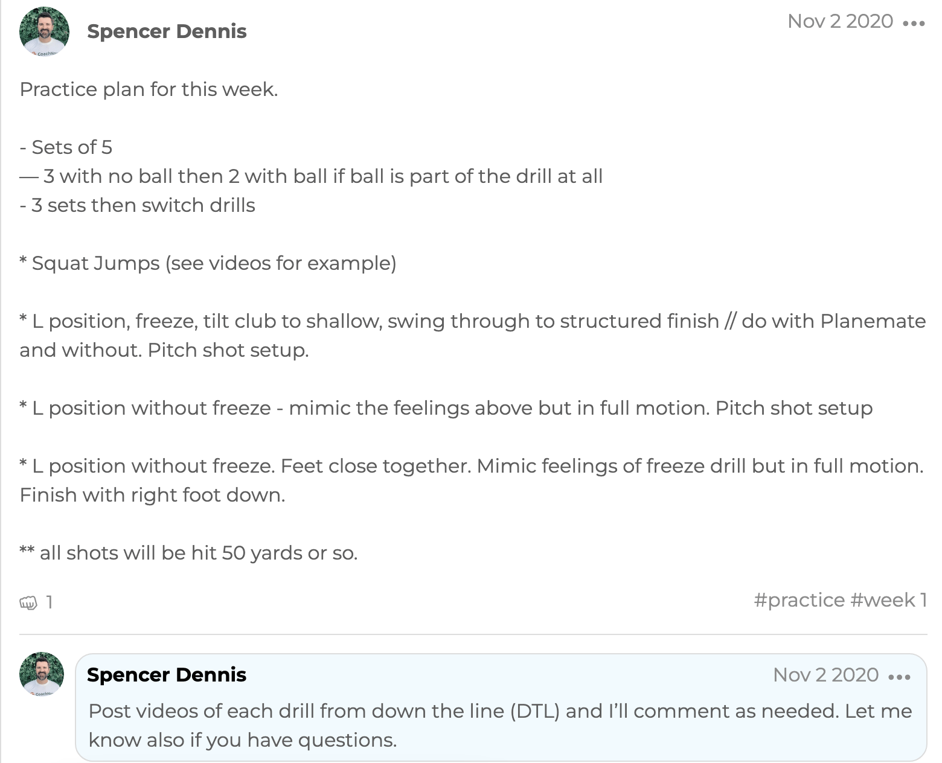This screenshot has height=763, width=942.
Task: Click Spencer Dennis's name on the post
Action: tap(167, 31)
